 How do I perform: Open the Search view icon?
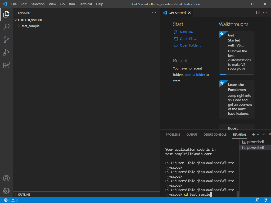click(x=6, y=27)
